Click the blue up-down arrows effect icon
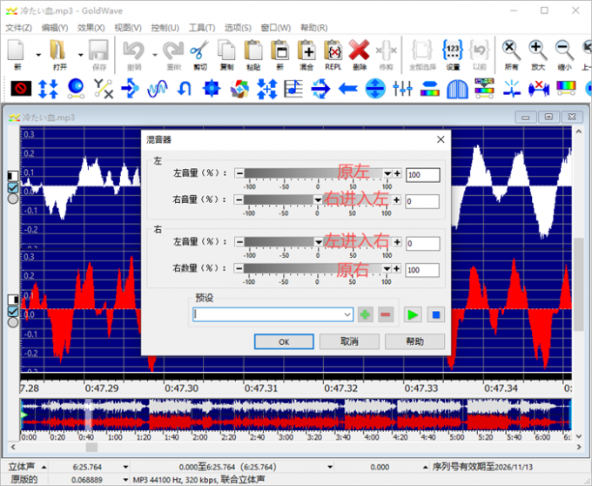 pos(49,89)
